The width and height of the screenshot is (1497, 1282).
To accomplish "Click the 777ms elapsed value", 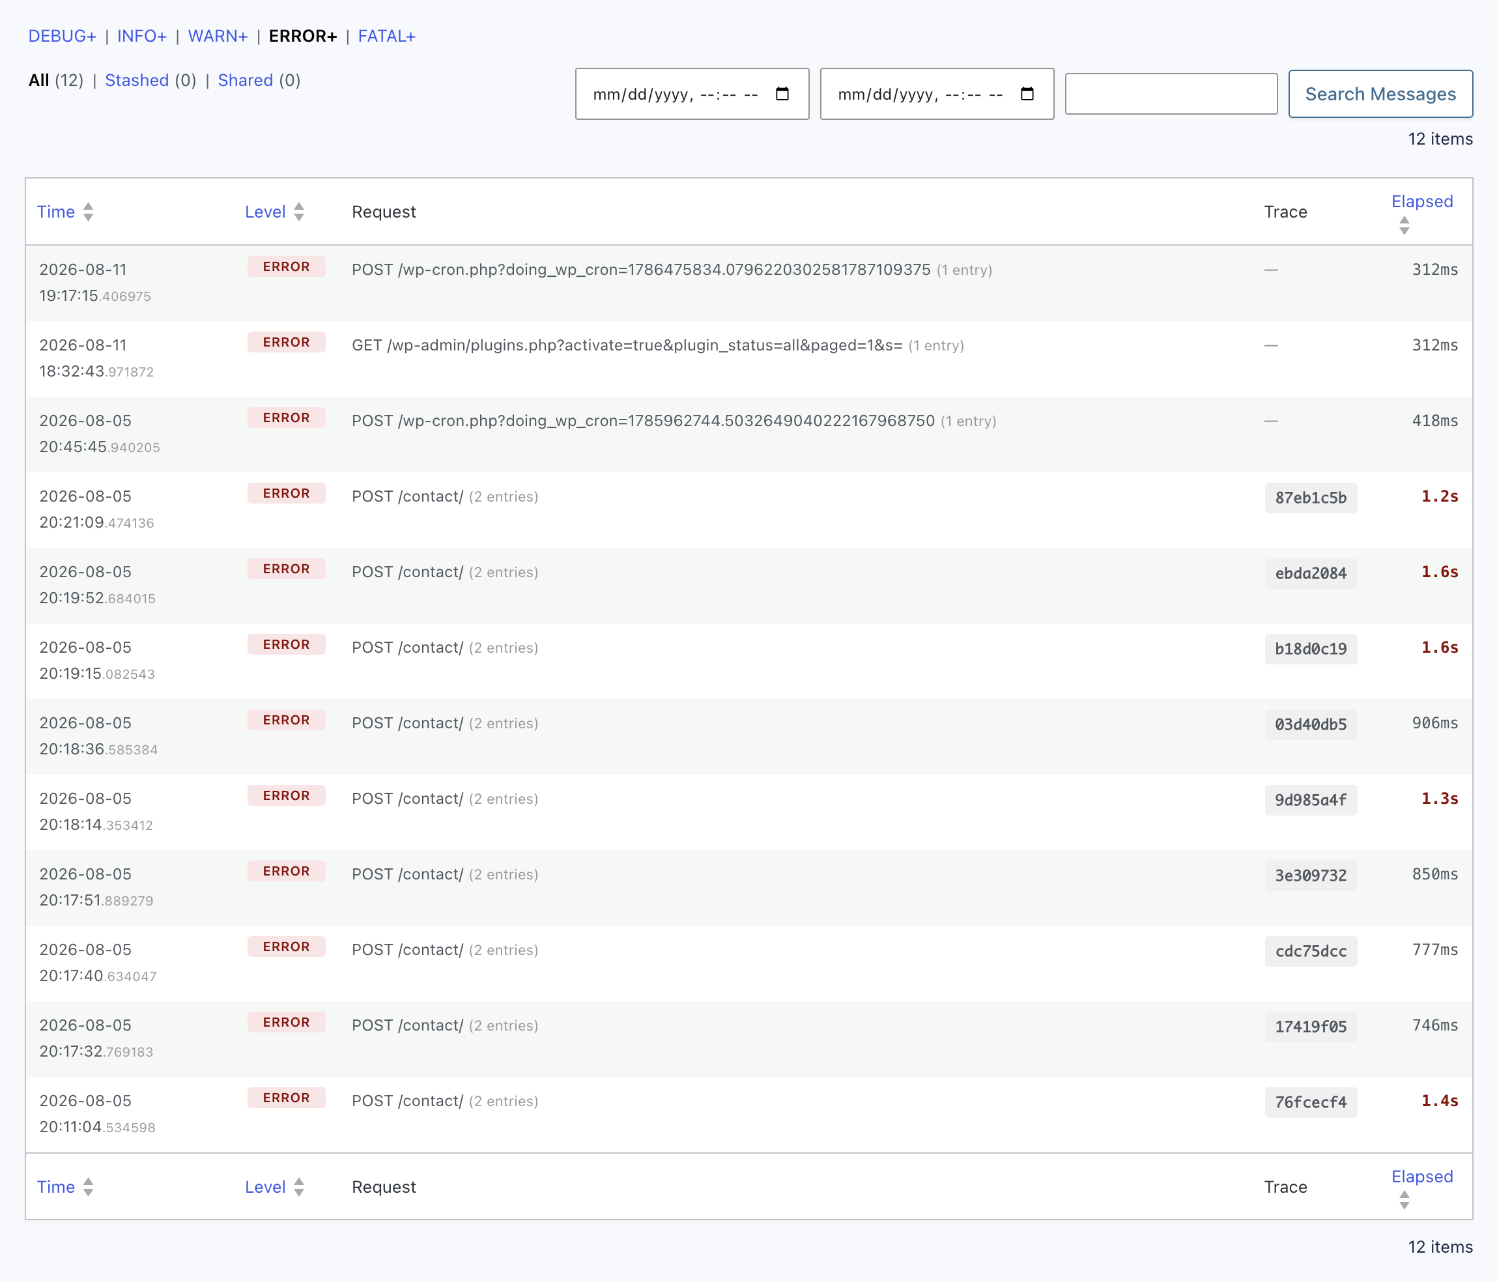I will coord(1435,950).
